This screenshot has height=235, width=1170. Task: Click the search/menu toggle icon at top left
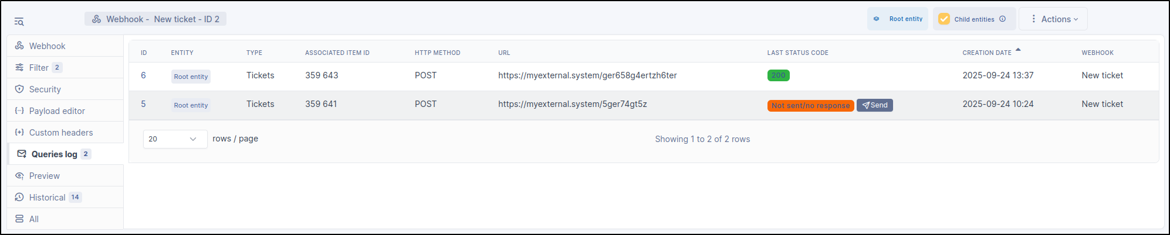[19, 22]
